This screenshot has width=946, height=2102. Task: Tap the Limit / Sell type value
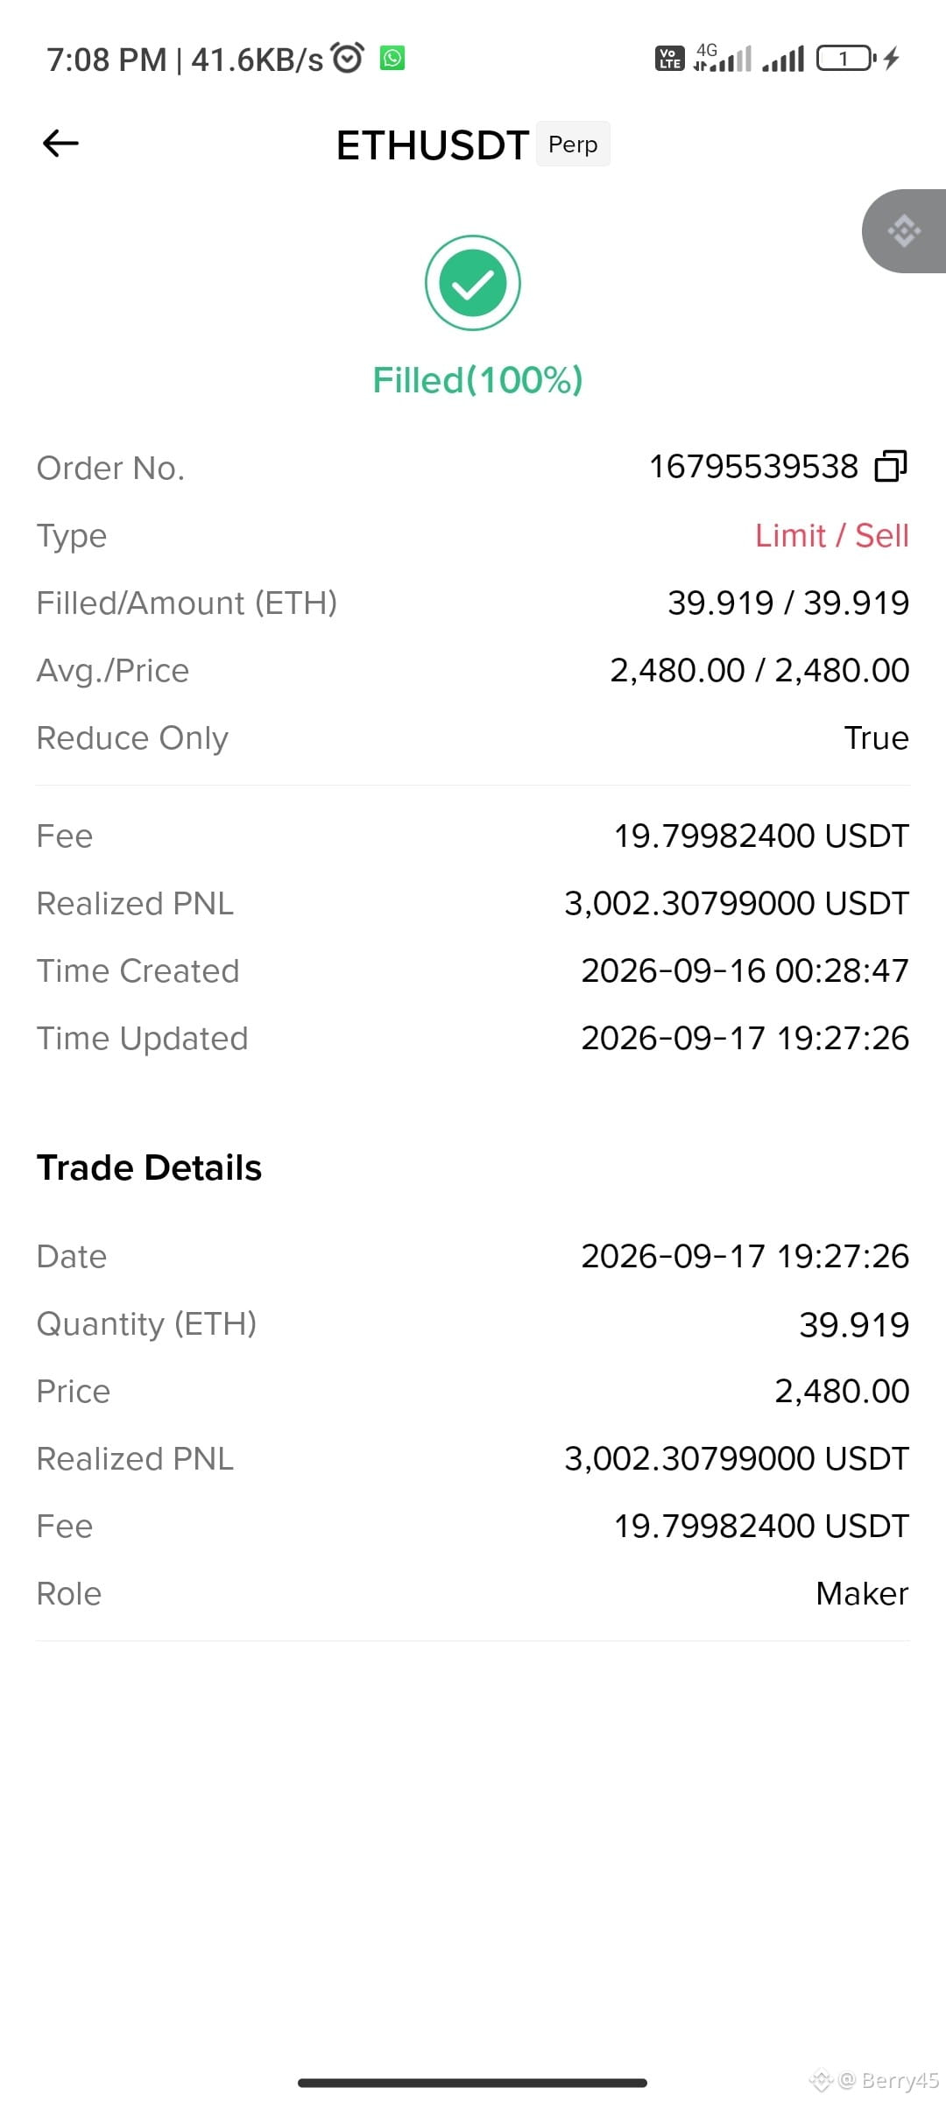[x=832, y=535]
